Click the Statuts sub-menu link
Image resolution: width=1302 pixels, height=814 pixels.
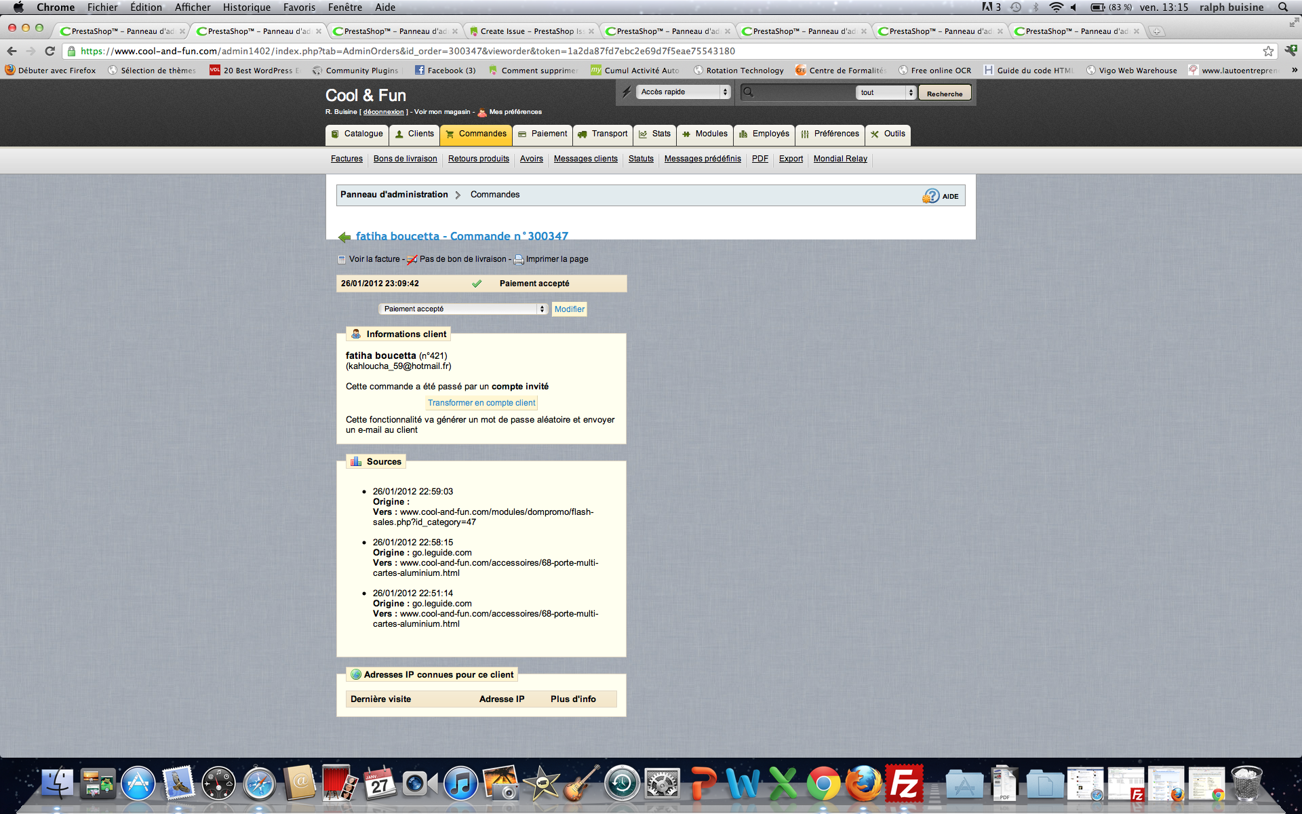pos(641,159)
